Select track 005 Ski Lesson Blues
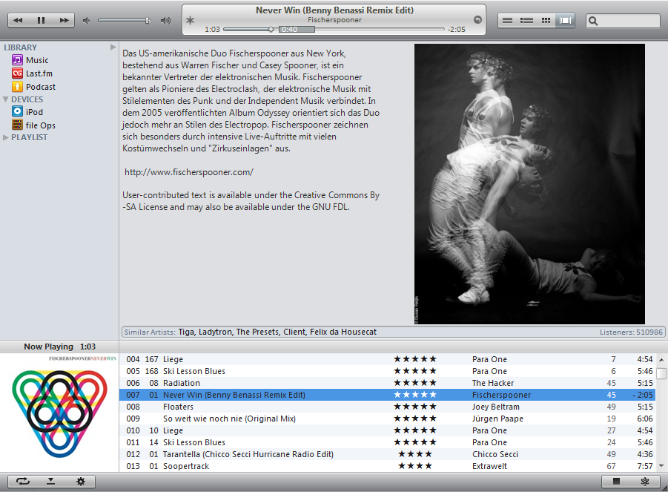 pyautogui.click(x=387, y=371)
